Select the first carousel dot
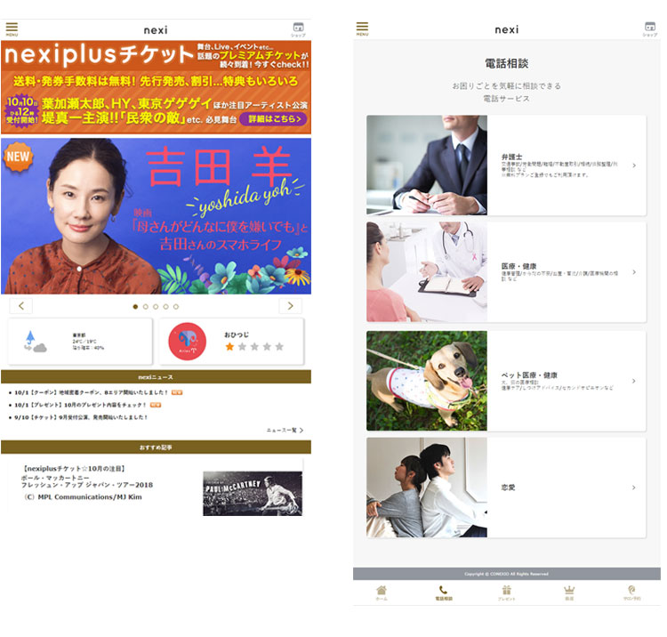 [x=135, y=306]
